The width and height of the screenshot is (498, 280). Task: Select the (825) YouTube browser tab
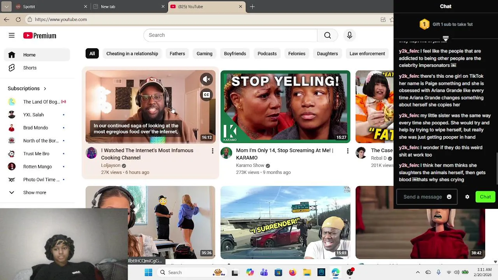coord(206,7)
